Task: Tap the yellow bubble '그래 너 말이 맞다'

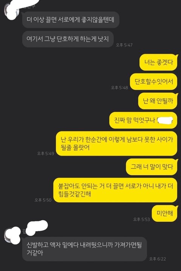Action: click(152, 167)
